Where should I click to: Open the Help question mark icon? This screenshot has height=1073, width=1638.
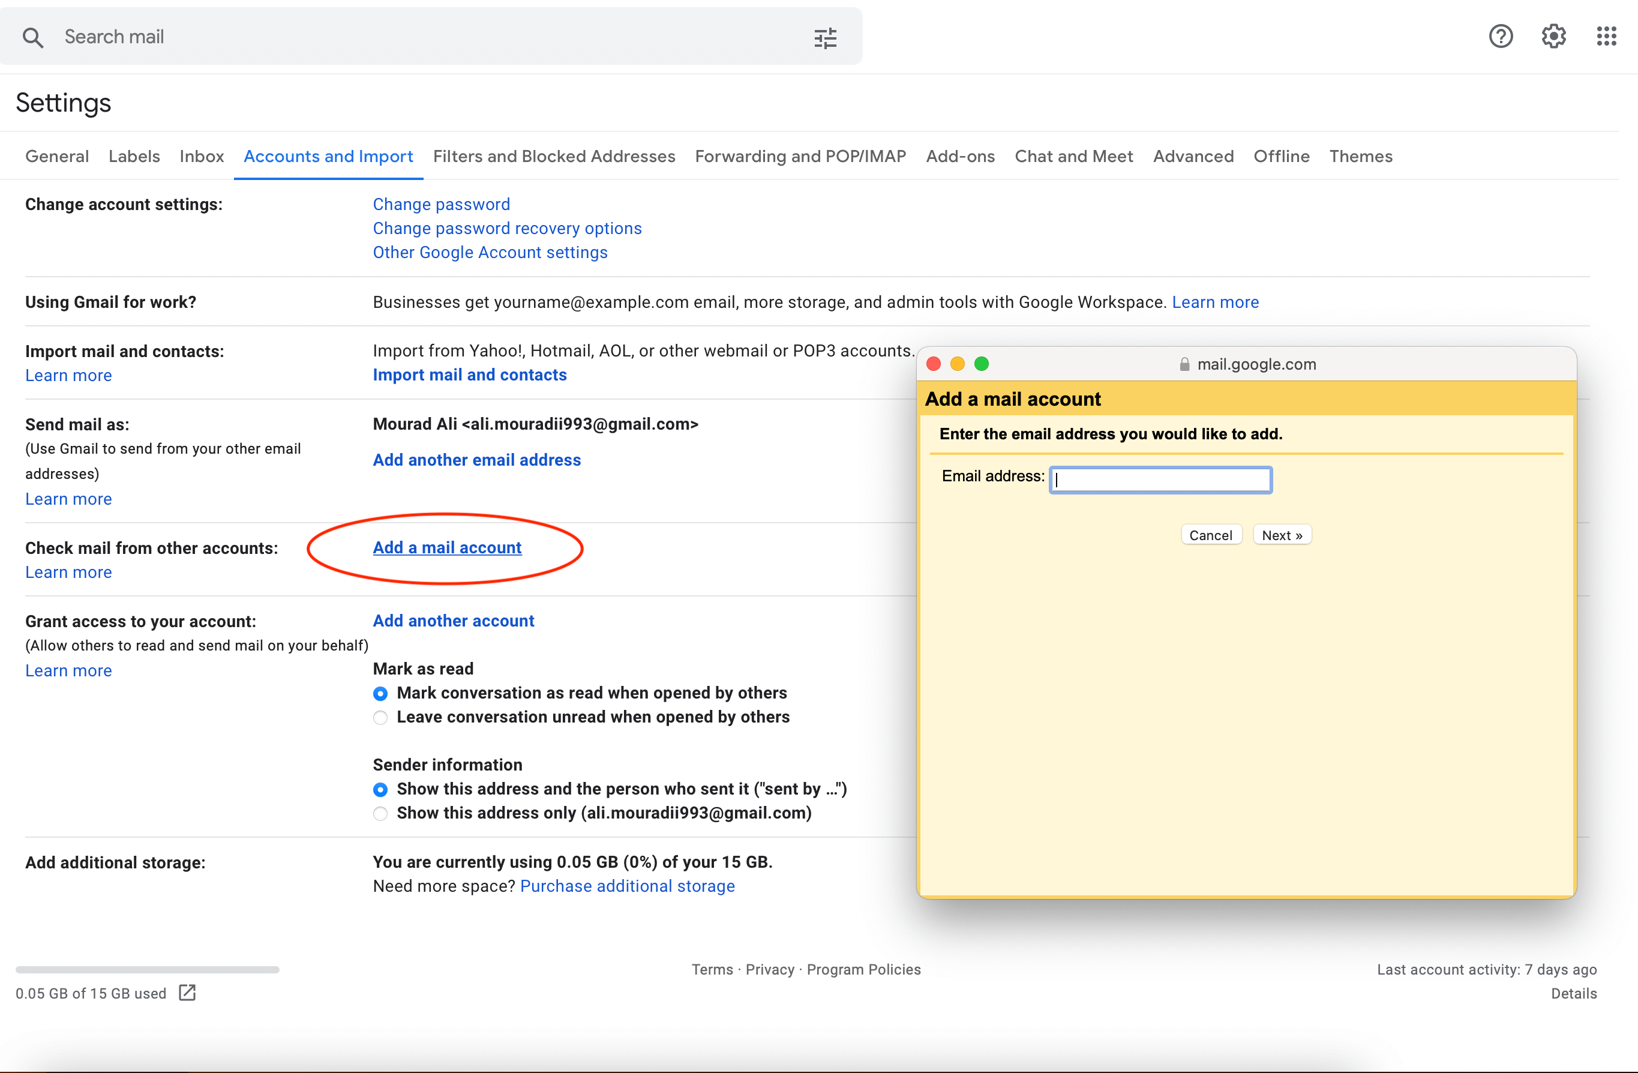(1501, 36)
